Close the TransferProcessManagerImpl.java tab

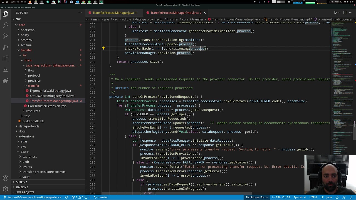[204, 12]
